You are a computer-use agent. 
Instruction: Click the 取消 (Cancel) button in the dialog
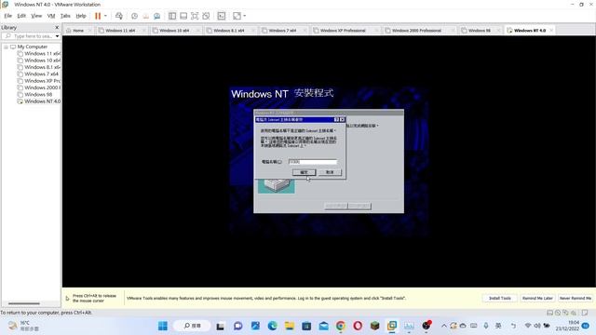[x=330, y=172]
